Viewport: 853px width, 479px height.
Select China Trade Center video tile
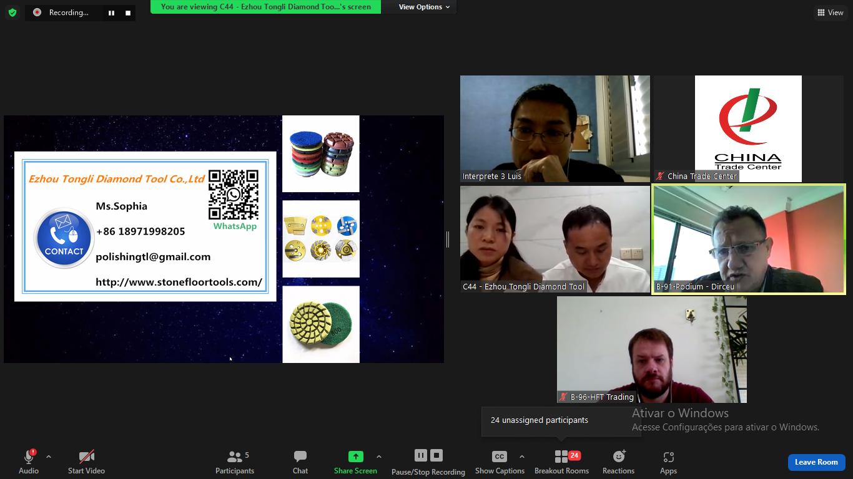[748, 128]
